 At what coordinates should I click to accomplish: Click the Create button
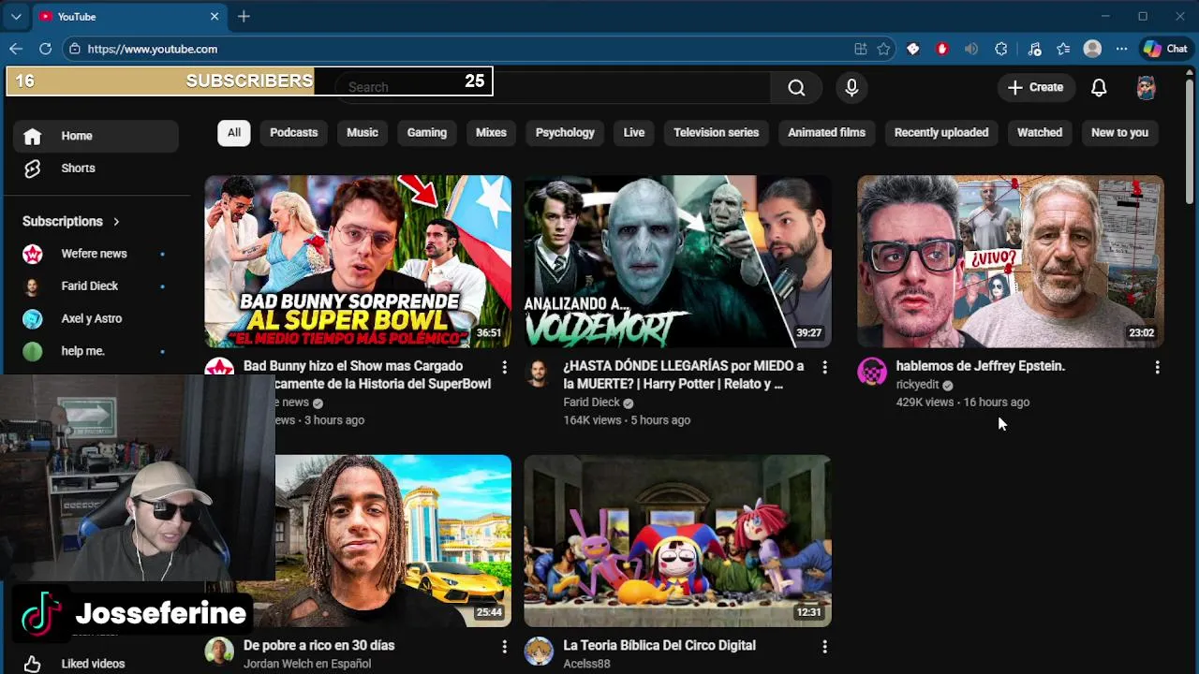pyautogui.click(x=1035, y=87)
